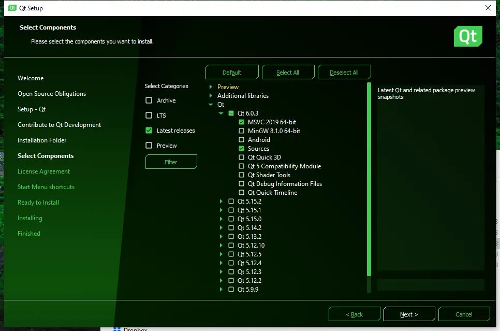Select the Installation Folder step
This screenshot has width=500, height=331.
tap(42, 140)
